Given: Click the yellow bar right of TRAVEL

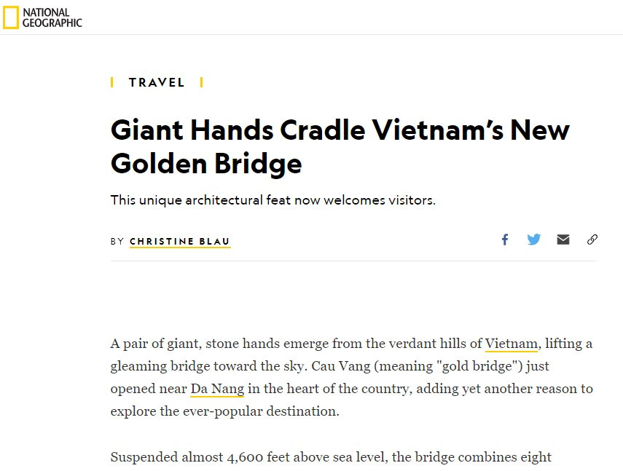Looking at the screenshot, I should pyautogui.click(x=201, y=82).
